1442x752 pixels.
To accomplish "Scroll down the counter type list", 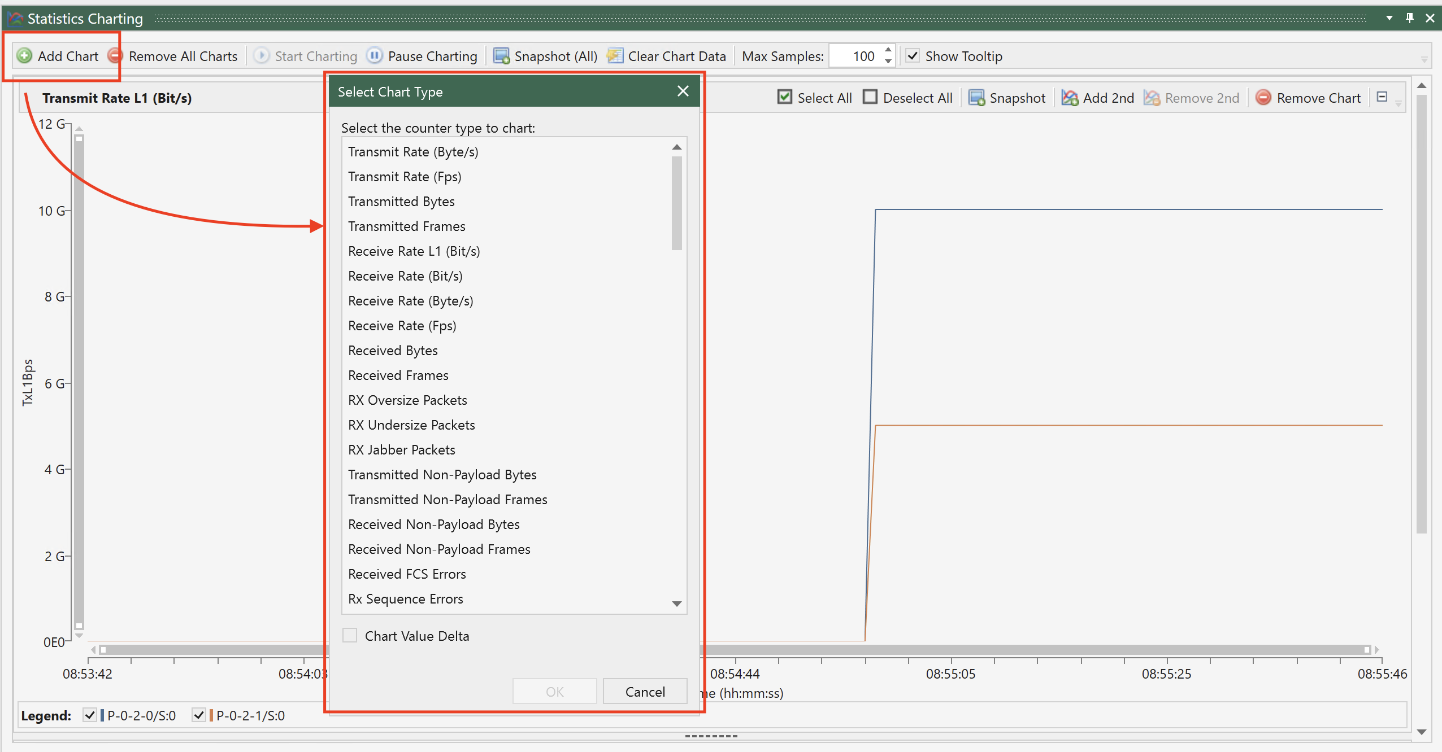I will [x=678, y=604].
